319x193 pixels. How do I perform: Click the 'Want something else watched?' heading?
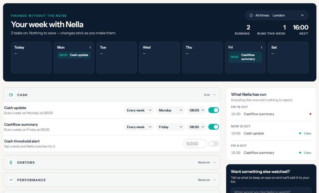click(260, 172)
